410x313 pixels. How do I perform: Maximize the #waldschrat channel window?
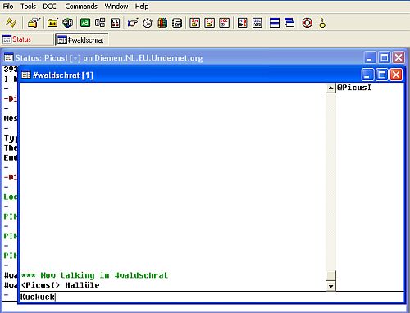(382, 75)
